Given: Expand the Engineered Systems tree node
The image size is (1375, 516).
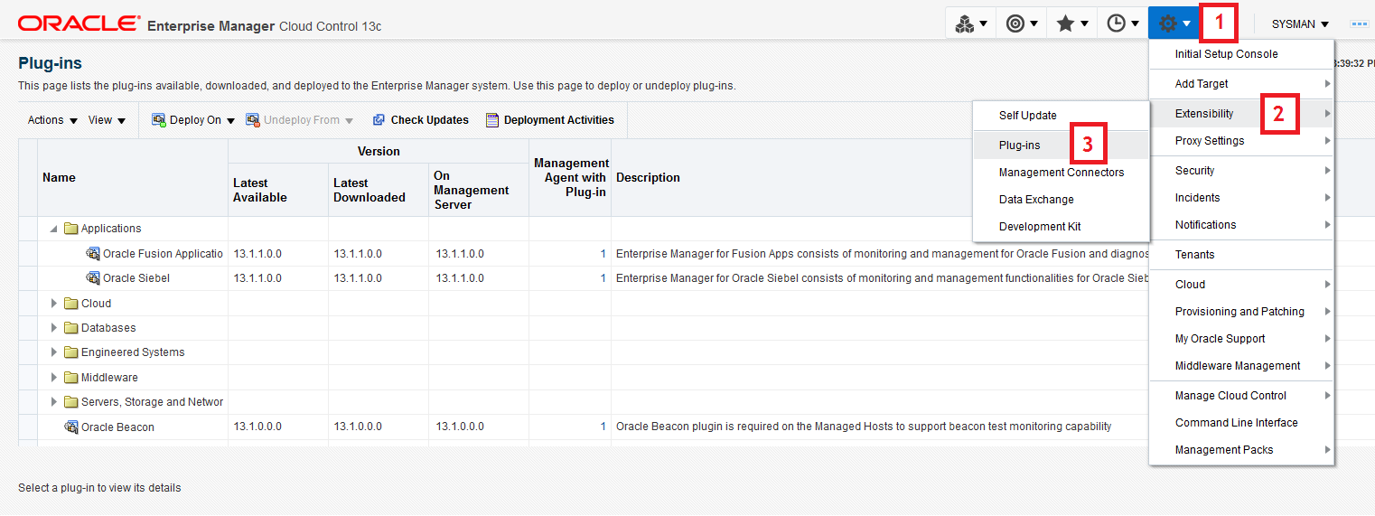Looking at the screenshot, I should (54, 352).
